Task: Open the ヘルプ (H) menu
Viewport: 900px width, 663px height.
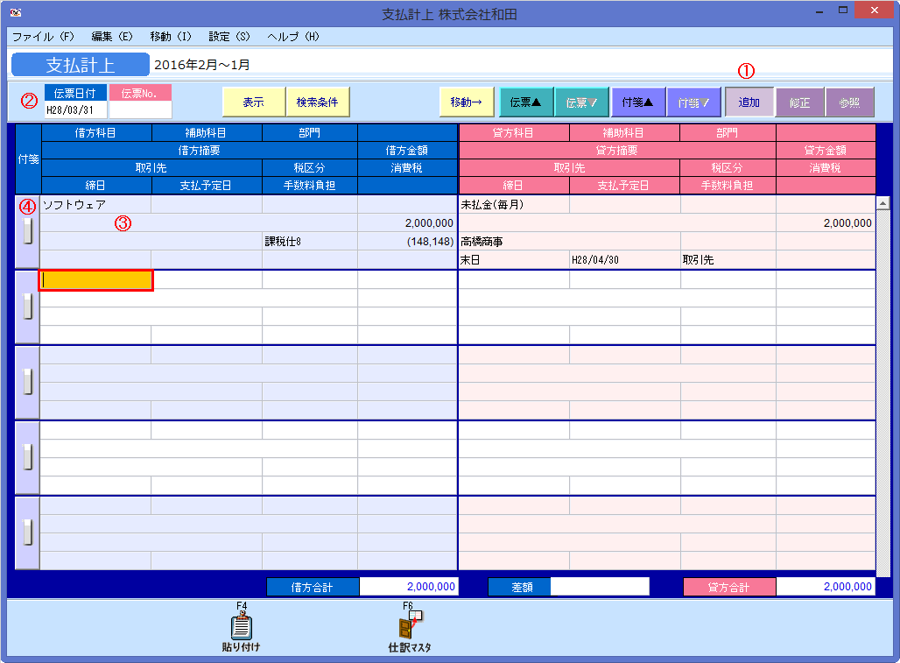Action: (289, 37)
